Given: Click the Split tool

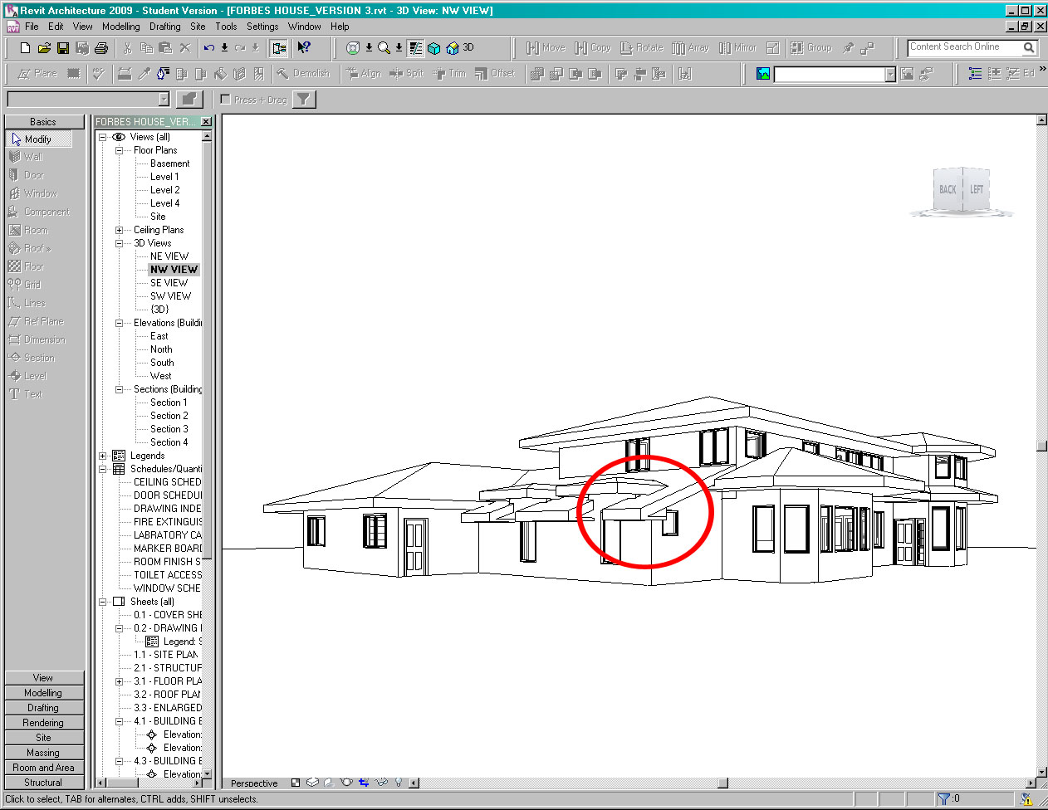Looking at the screenshot, I should click(407, 74).
